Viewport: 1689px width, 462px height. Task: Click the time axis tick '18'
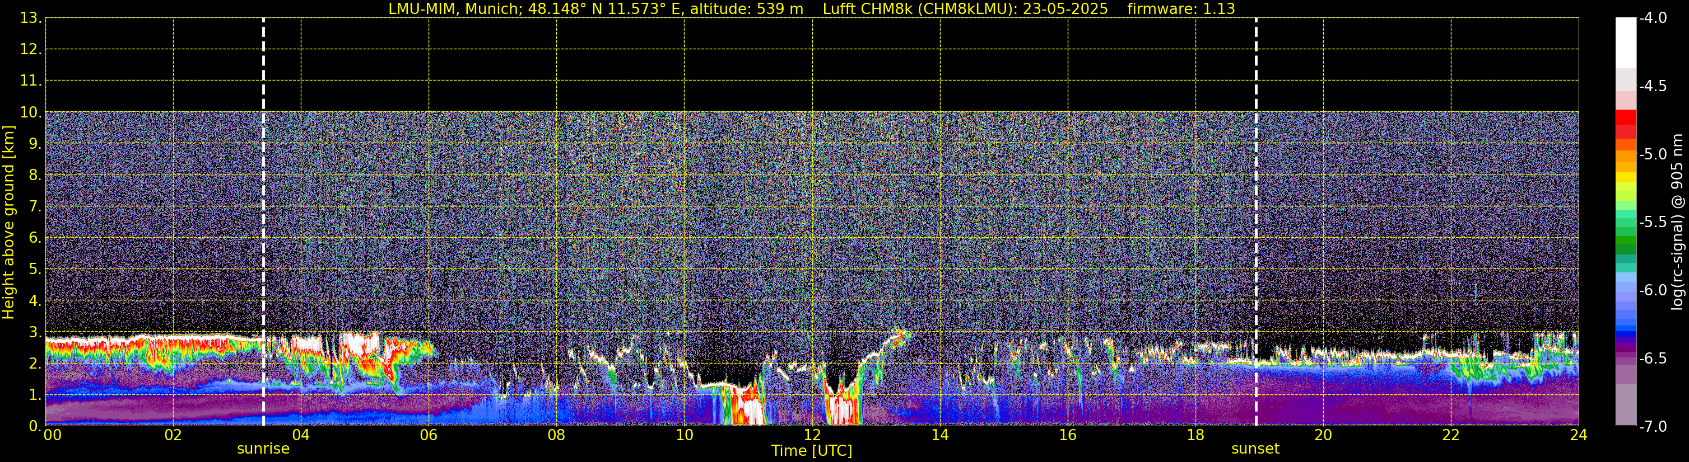[1196, 435]
